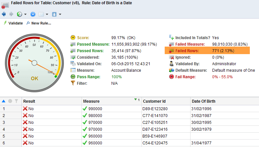This screenshot has height=147, width=259.
Task: Sort by the Result column header
Action: (52, 101)
